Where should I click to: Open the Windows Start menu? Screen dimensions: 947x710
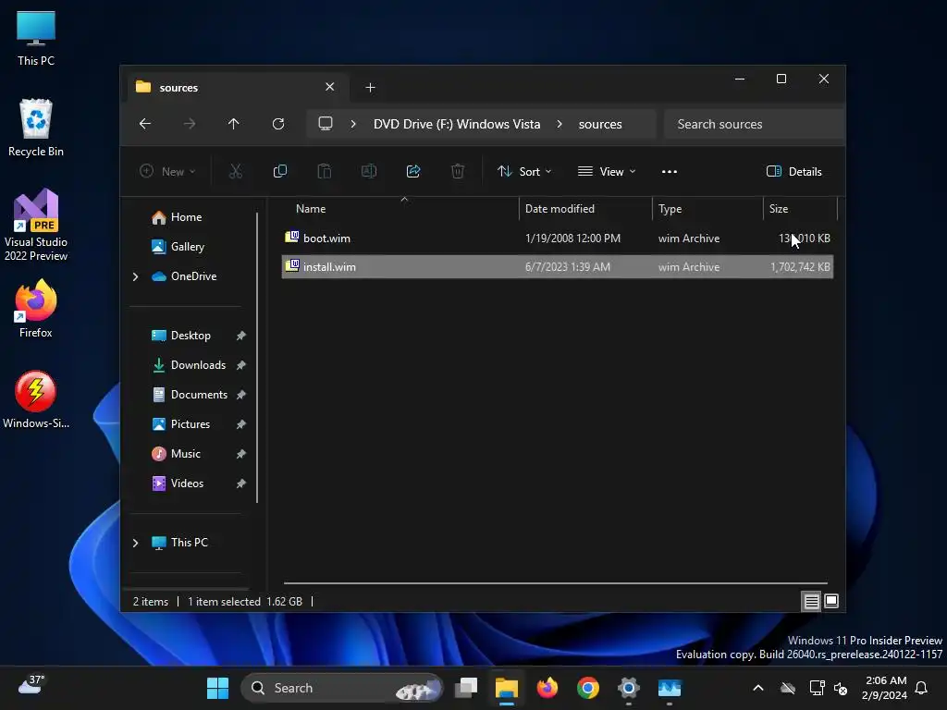tap(217, 688)
